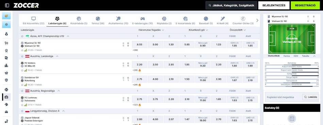Viewport: 323px width, 125px height.
Task: Click the Lekérés button
Action: (x=310, y=97)
